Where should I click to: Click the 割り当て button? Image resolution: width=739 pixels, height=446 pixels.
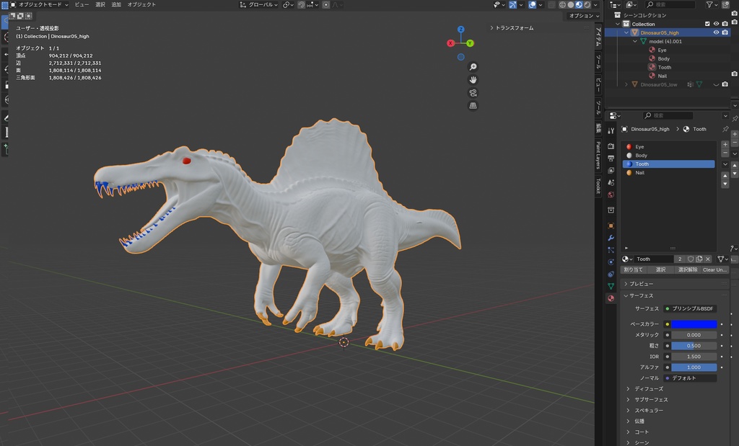(x=633, y=269)
